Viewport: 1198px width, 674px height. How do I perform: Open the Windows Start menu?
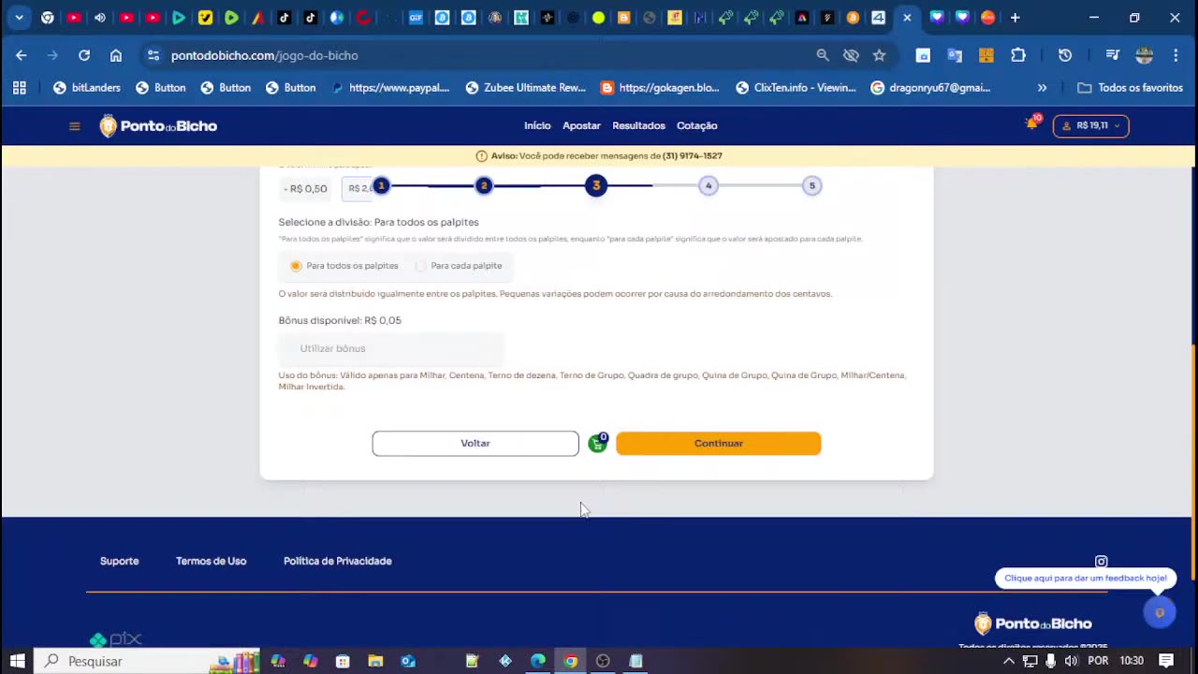(18, 661)
